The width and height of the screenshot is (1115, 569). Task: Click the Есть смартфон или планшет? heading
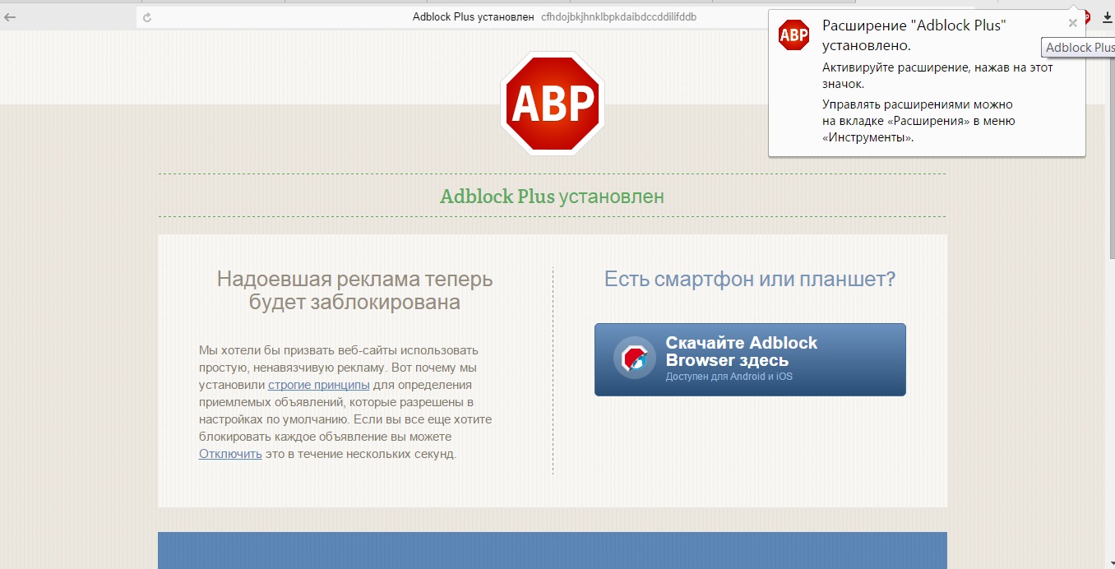(749, 280)
